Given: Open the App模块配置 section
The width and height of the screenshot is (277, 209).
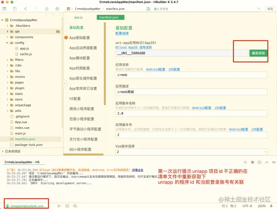Looking at the screenshot, I should click(x=80, y=58).
